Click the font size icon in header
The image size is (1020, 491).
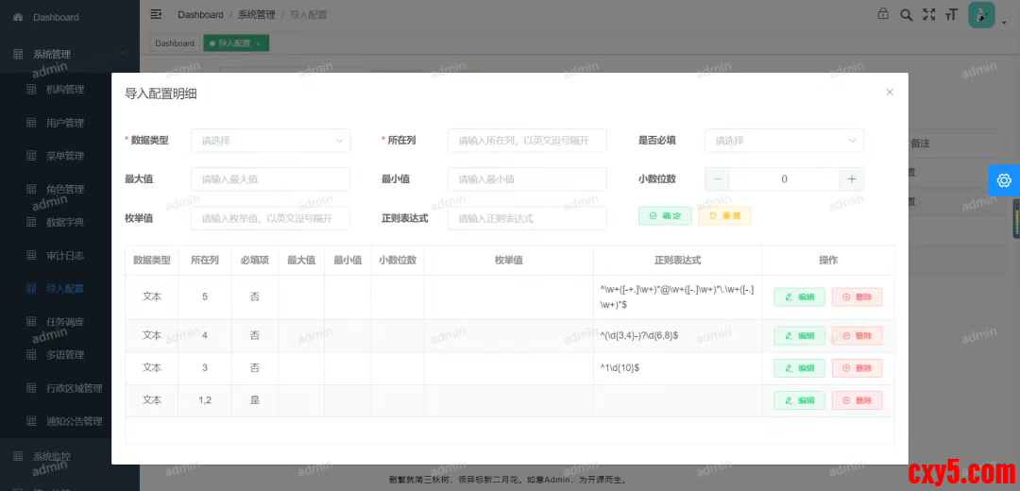951,14
